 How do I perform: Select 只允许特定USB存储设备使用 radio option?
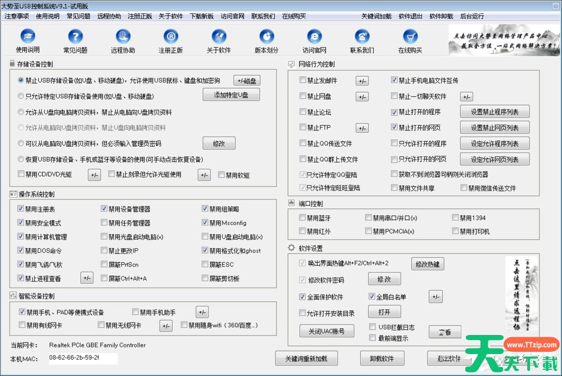pos(21,96)
